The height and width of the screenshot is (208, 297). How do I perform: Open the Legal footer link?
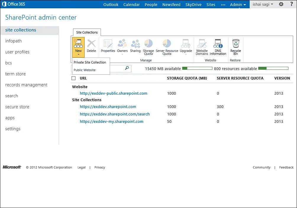[x=81, y=167]
